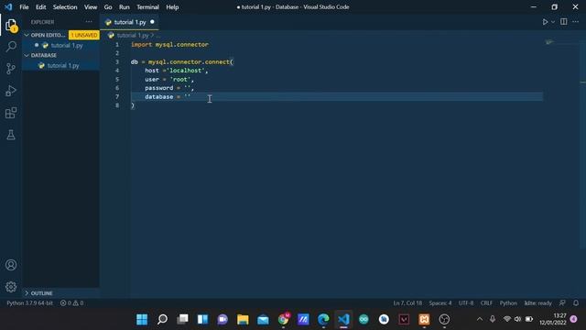Image resolution: width=586 pixels, height=330 pixels.
Task: Open the Search view in activity bar
Action: click(11, 47)
